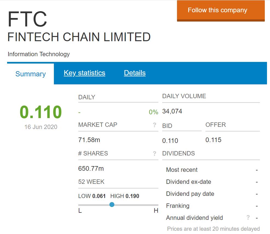Click the market cap value 71.58m

pyautogui.click(x=89, y=140)
